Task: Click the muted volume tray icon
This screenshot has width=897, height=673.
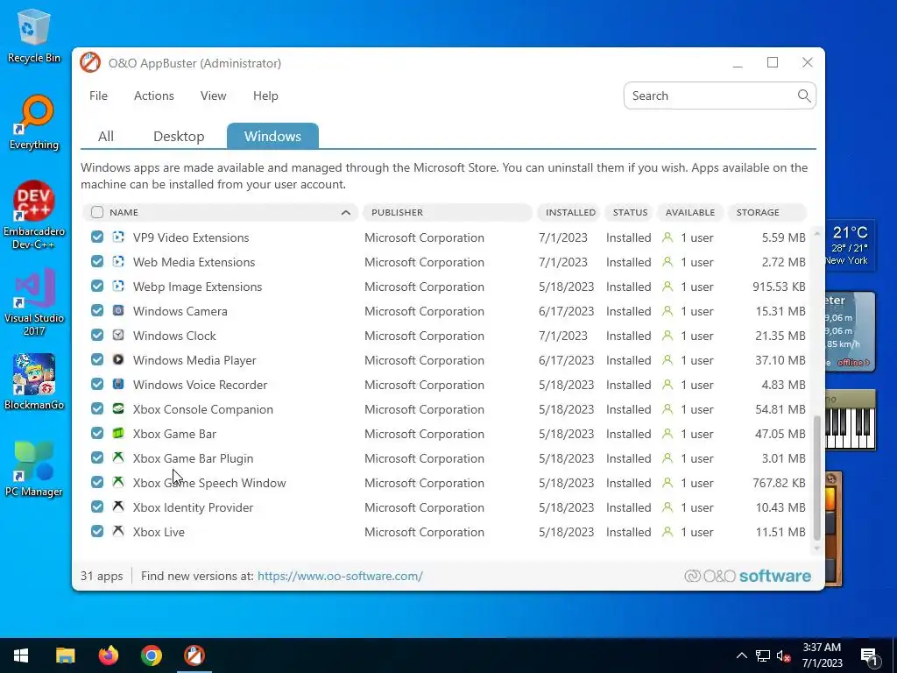Action: [x=783, y=655]
